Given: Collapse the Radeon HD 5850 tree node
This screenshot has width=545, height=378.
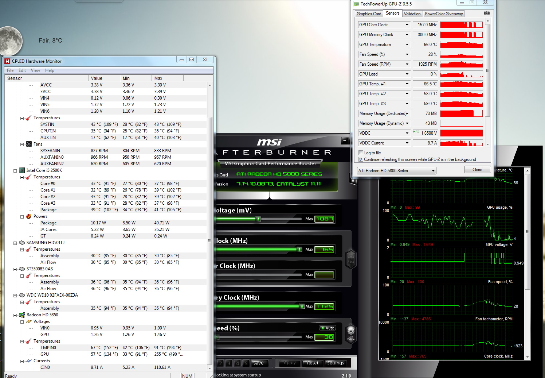Looking at the screenshot, I should click(15, 315).
